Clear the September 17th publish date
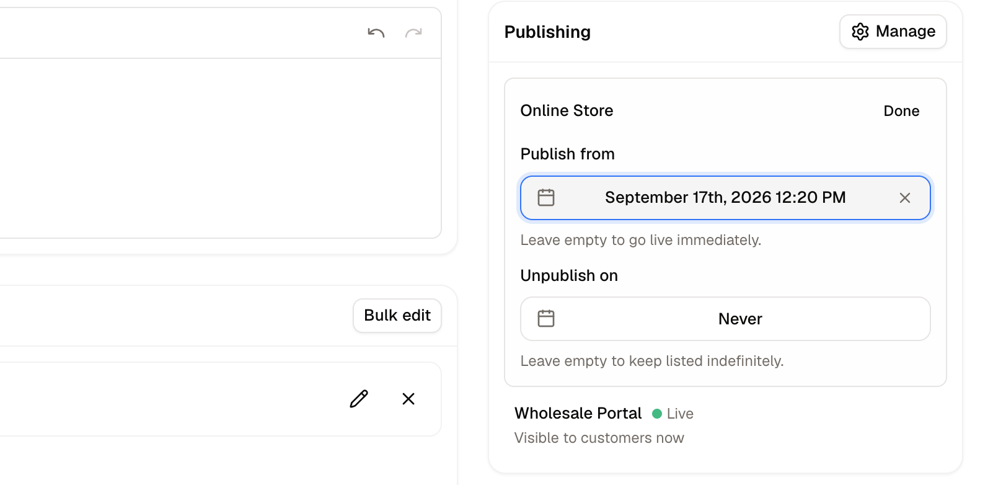This screenshot has width=993, height=485. click(905, 198)
